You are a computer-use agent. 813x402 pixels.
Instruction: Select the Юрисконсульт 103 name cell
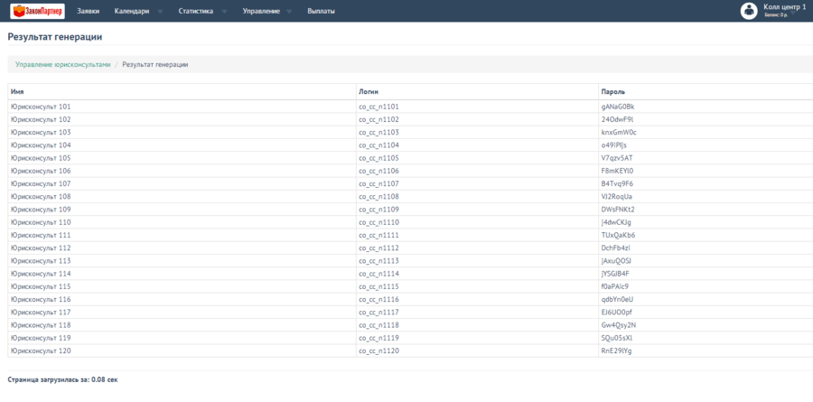[182, 132]
